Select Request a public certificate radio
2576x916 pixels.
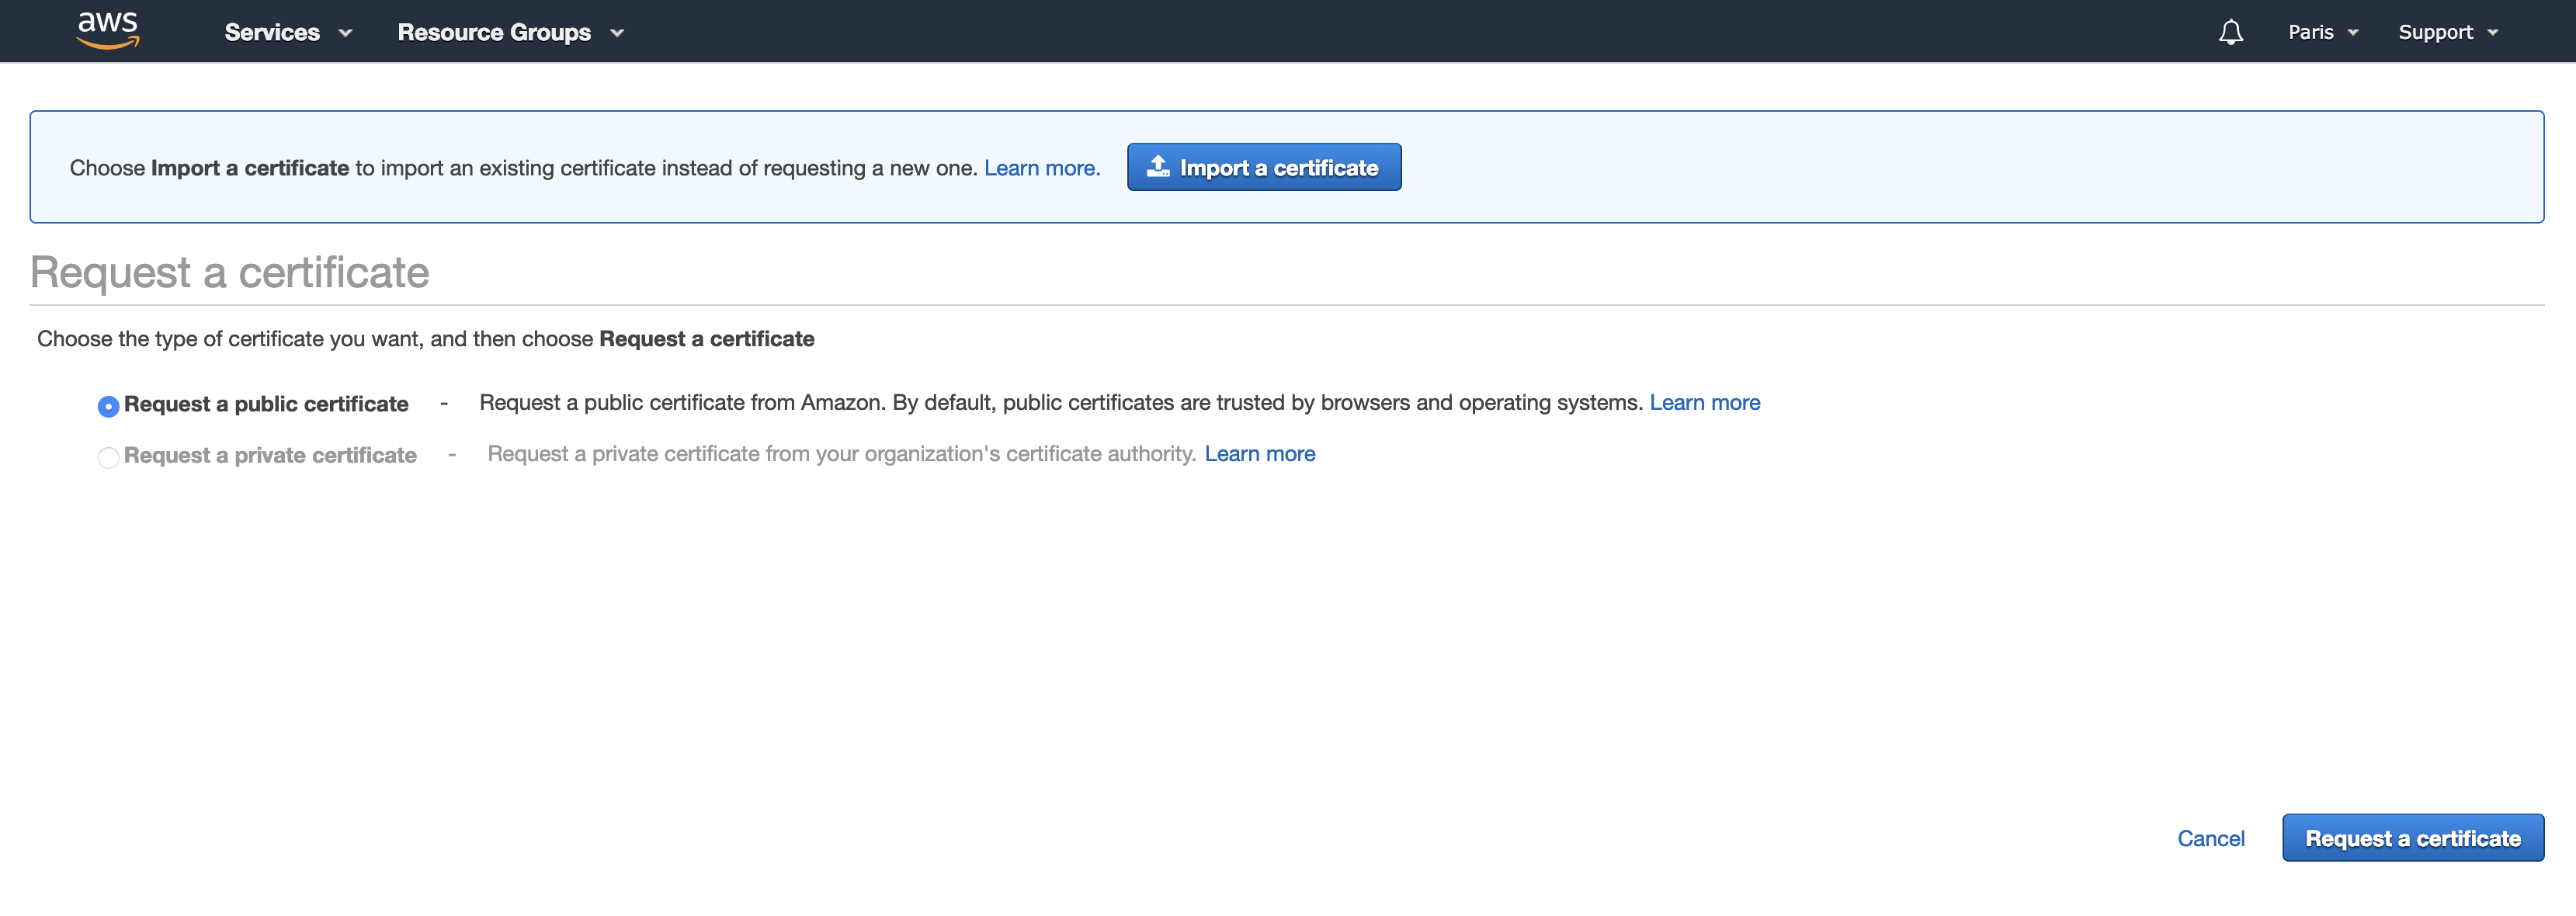[108, 406]
